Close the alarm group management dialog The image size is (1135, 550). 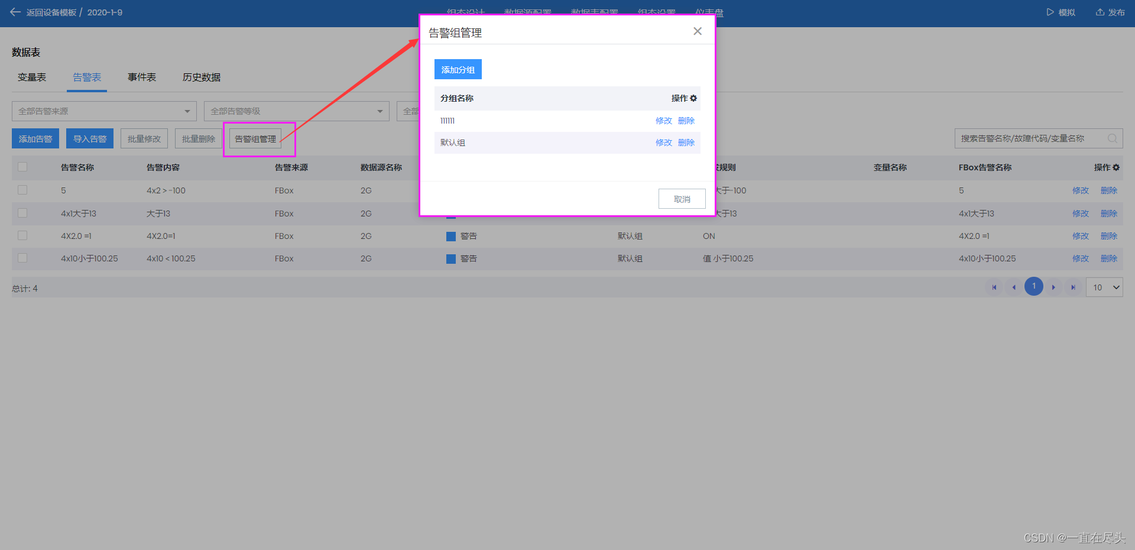tap(698, 31)
